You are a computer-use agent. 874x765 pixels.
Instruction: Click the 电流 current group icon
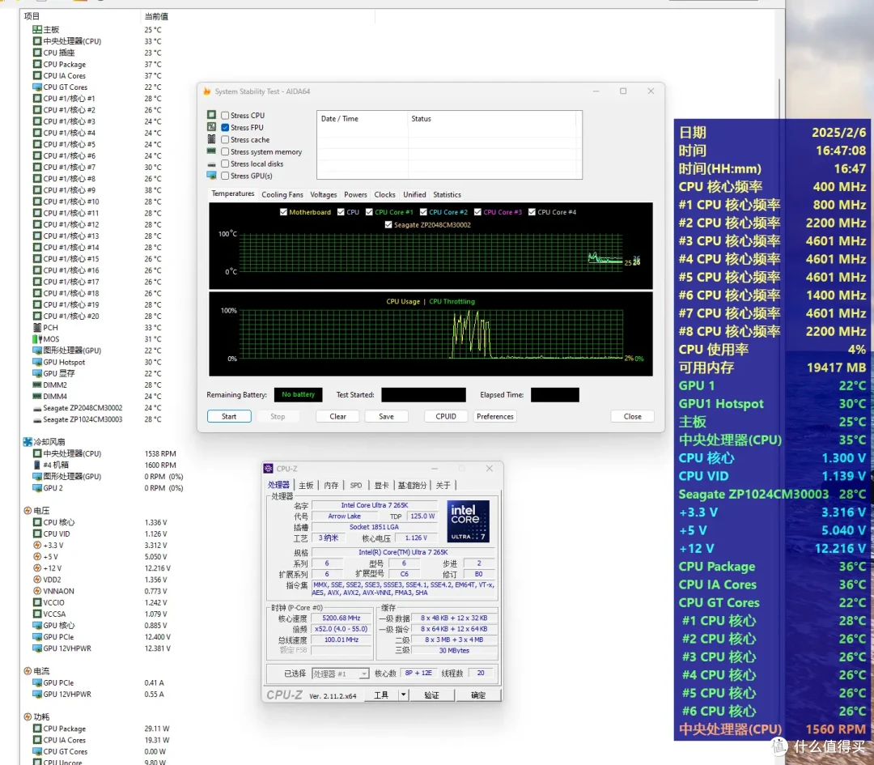tap(28, 671)
